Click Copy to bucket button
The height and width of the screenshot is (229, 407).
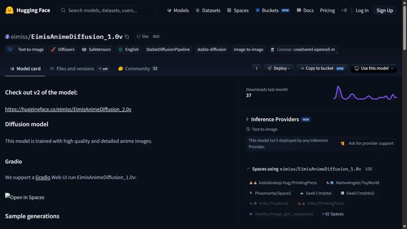[322, 68]
